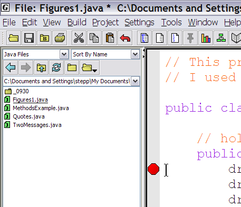Create a new folder in browser
The width and height of the screenshot is (241, 207).
72,67
